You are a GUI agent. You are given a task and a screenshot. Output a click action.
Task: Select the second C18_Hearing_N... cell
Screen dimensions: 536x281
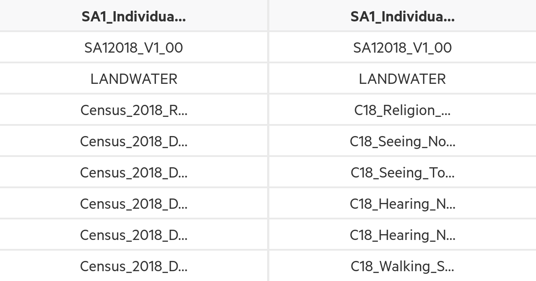(x=402, y=235)
